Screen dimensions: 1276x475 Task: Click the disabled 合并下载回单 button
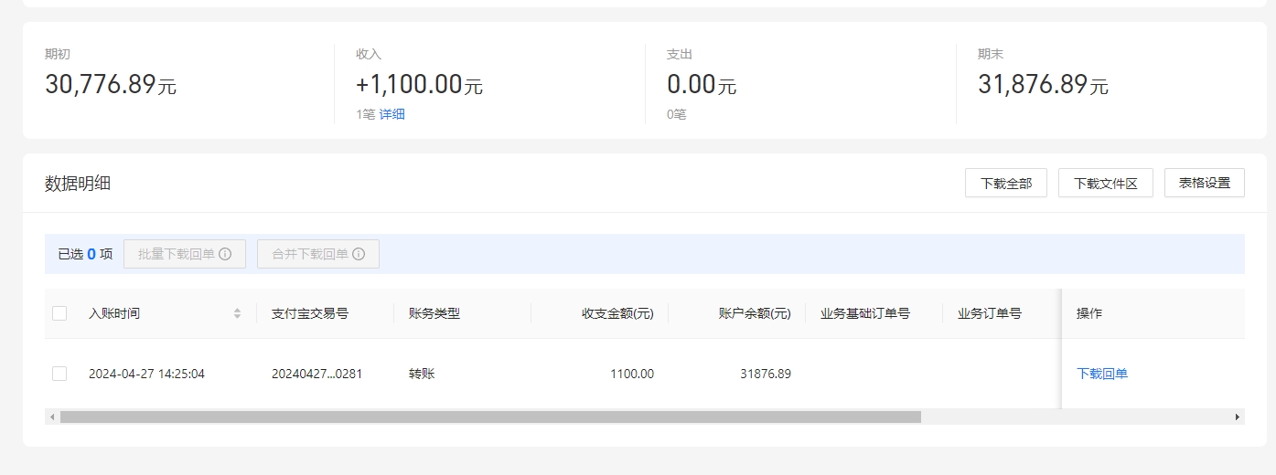point(318,254)
